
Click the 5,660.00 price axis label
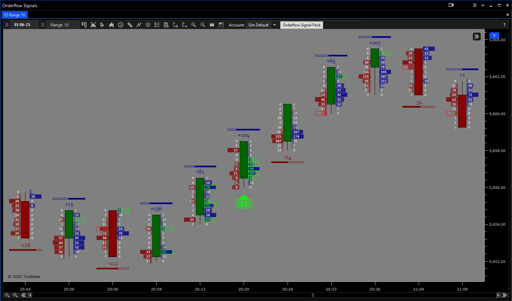tap(497, 114)
